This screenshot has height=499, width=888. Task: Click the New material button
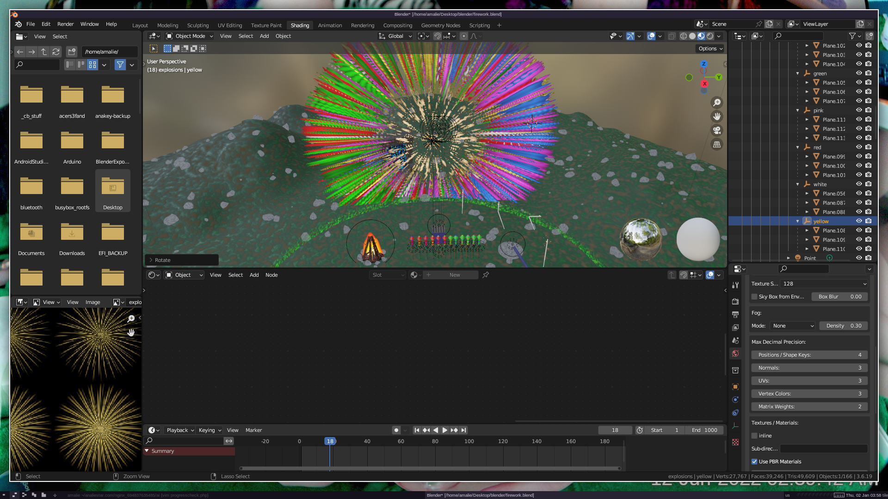tap(454, 275)
